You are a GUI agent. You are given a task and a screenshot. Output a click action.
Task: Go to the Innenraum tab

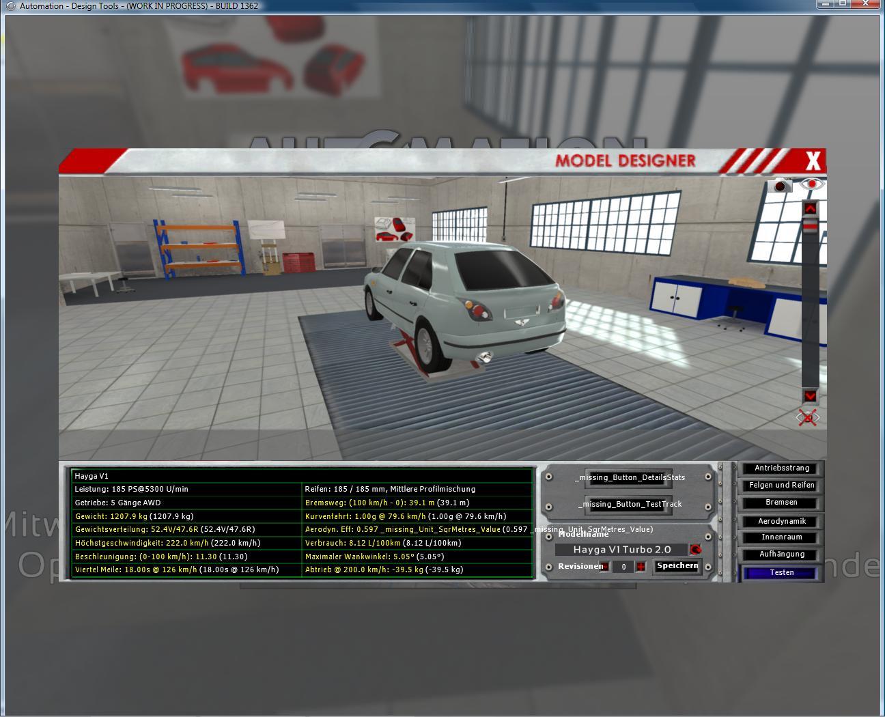point(781,538)
